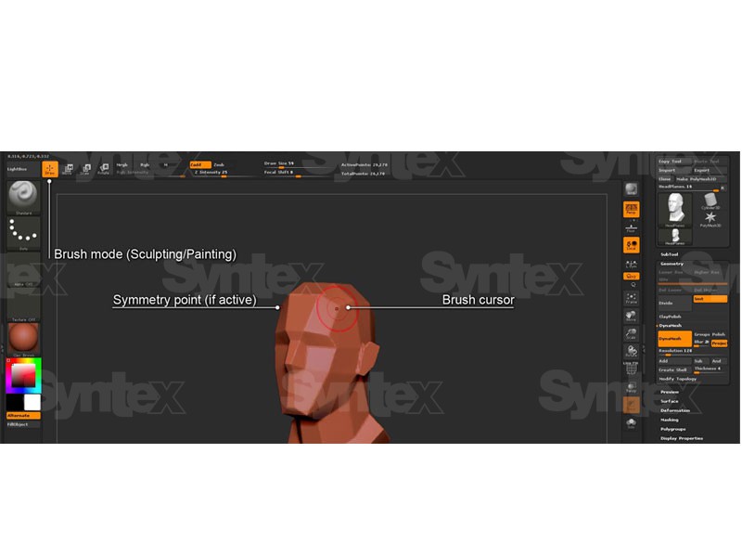The width and height of the screenshot is (742, 557).
Task: Select the Move mode icon in top shelf
Action: tap(68, 169)
